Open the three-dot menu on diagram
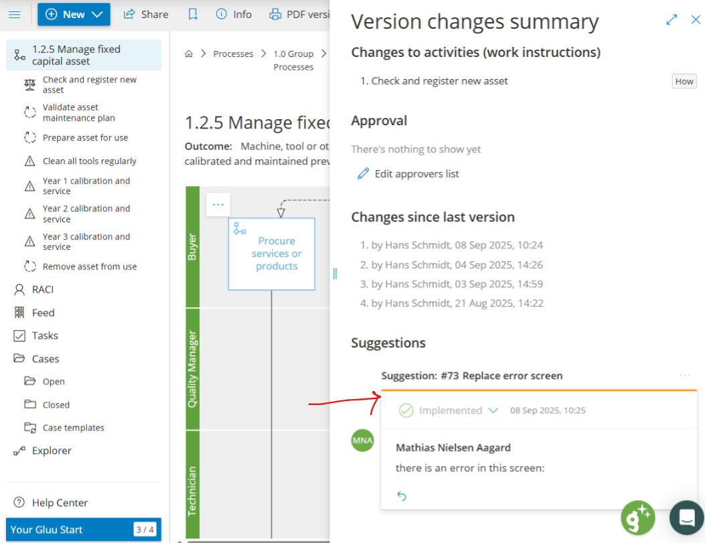Viewport: 705px width, 543px height. pos(218,204)
